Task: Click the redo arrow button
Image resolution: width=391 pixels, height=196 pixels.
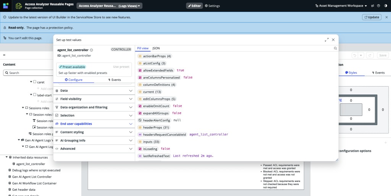Action: click(x=370, y=55)
